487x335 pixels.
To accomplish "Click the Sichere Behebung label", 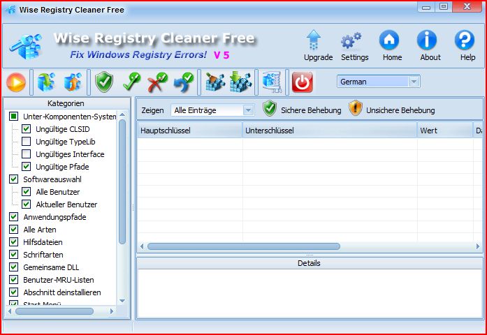I will click(311, 110).
